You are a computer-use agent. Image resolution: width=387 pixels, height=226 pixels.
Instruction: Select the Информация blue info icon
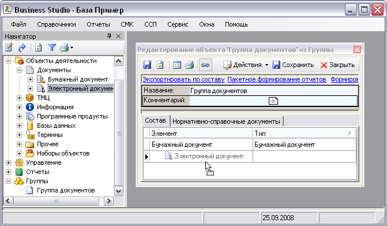[x=30, y=107]
